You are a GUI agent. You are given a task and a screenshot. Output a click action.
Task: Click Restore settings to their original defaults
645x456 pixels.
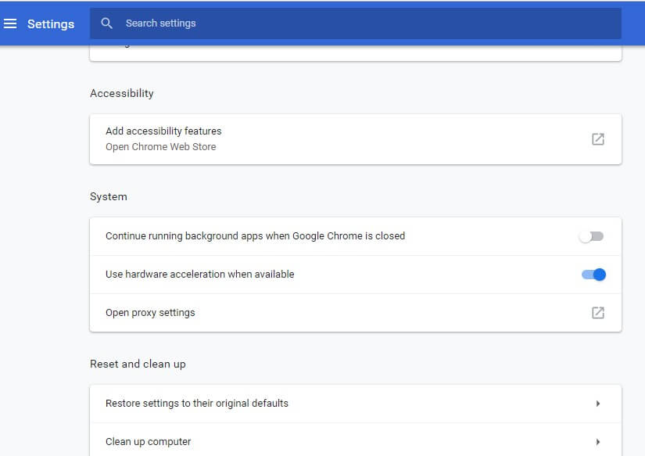tap(197, 404)
